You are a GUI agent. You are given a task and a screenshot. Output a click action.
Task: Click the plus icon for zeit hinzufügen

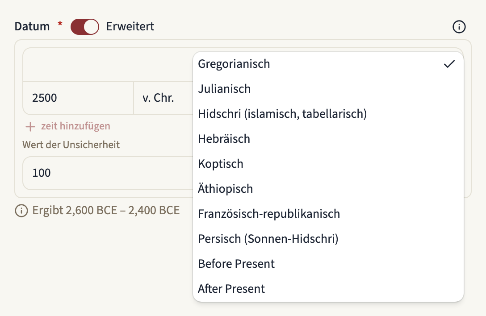[x=30, y=126]
